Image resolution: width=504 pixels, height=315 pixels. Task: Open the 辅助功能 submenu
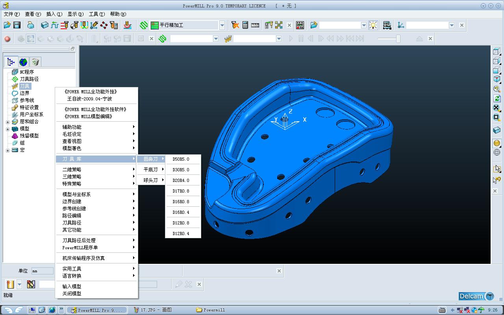pyautogui.click(x=97, y=127)
